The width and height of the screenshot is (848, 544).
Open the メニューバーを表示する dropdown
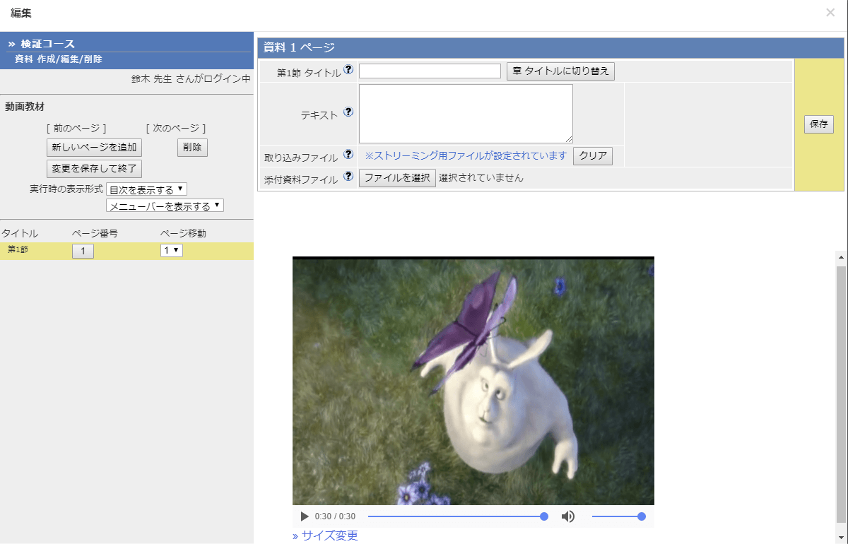[x=165, y=206]
